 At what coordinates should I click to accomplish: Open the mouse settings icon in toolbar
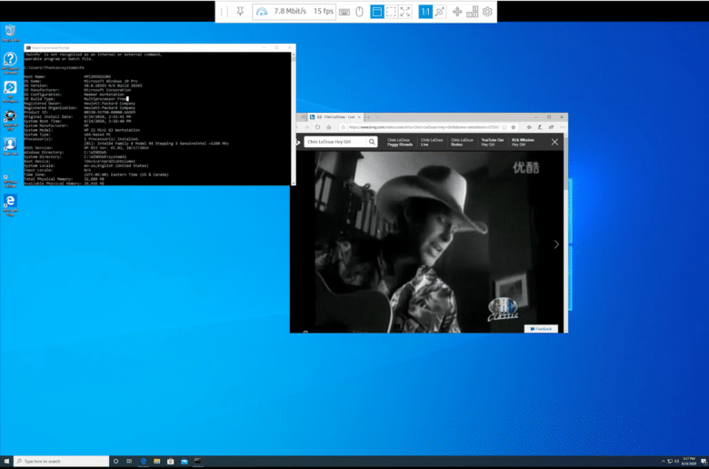(x=359, y=11)
